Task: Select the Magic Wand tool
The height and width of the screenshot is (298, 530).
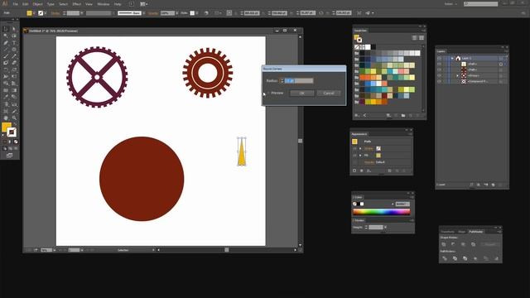Action: point(6,36)
